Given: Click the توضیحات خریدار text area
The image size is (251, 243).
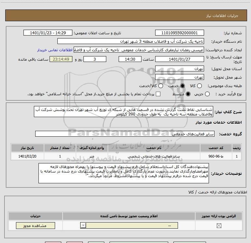Looking at the screenshot, I should pyautogui.click(x=124, y=173).
